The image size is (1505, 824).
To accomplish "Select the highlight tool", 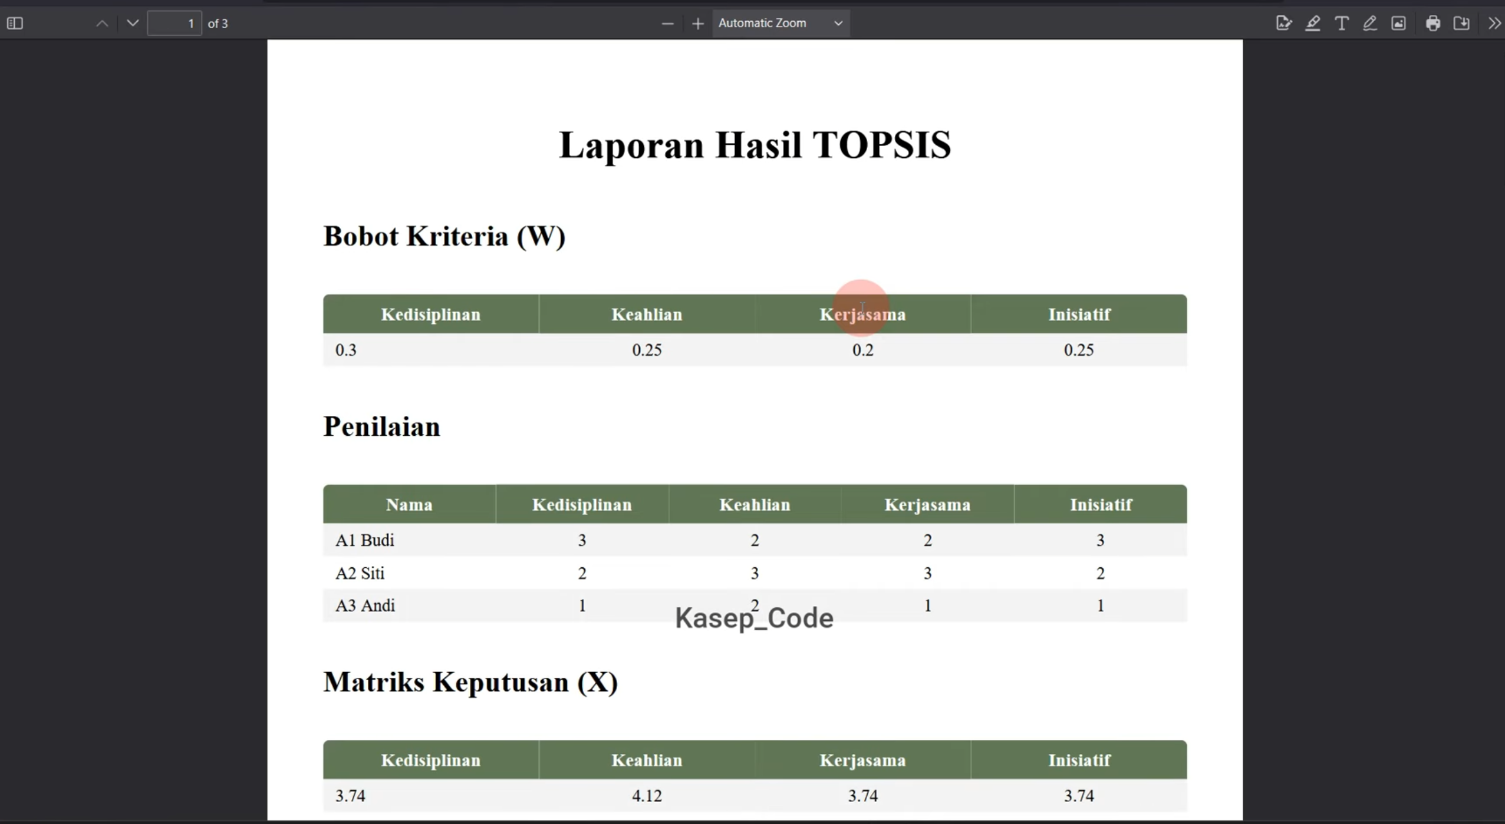I will [1312, 24].
